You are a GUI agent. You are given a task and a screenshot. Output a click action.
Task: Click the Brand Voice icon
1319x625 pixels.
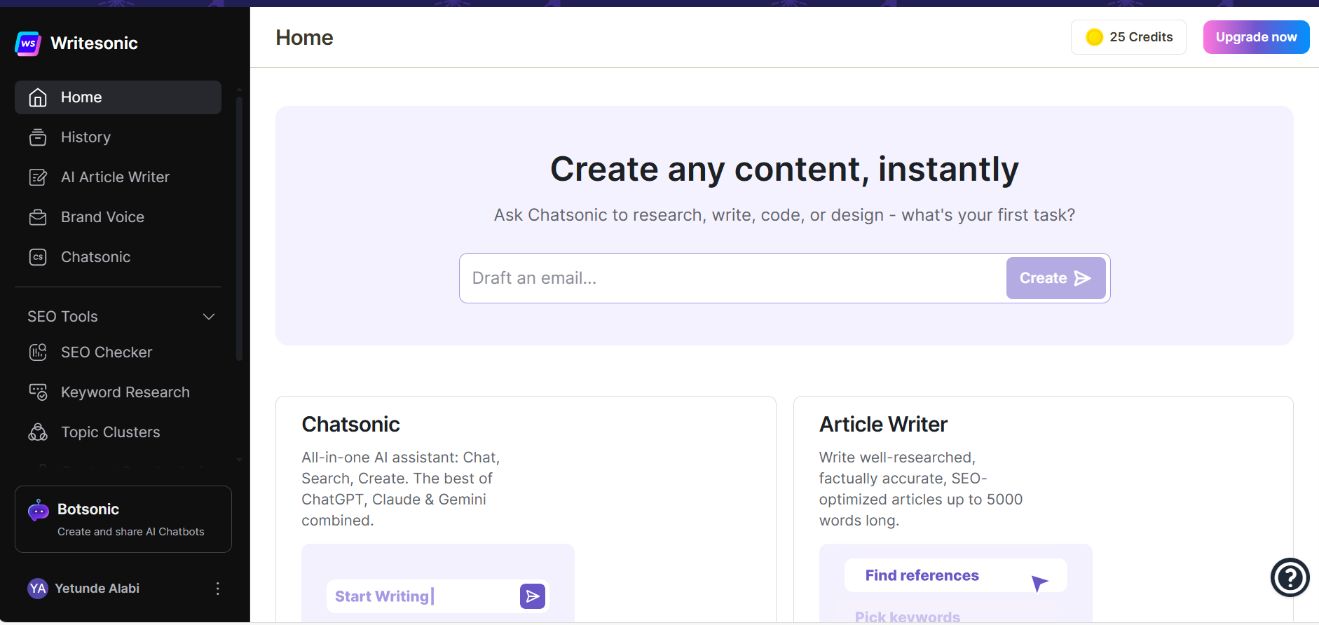[x=38, y=217]
